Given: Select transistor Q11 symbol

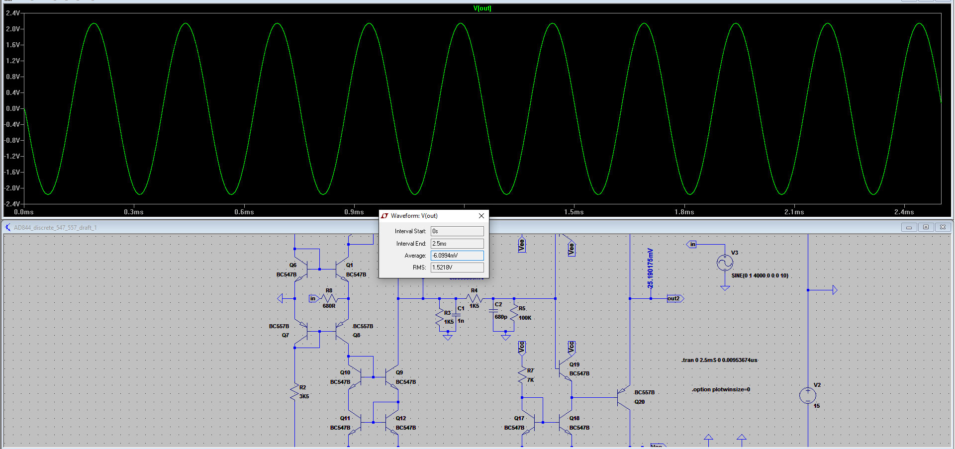Looking at the screenshot, I should coord(355,423).
